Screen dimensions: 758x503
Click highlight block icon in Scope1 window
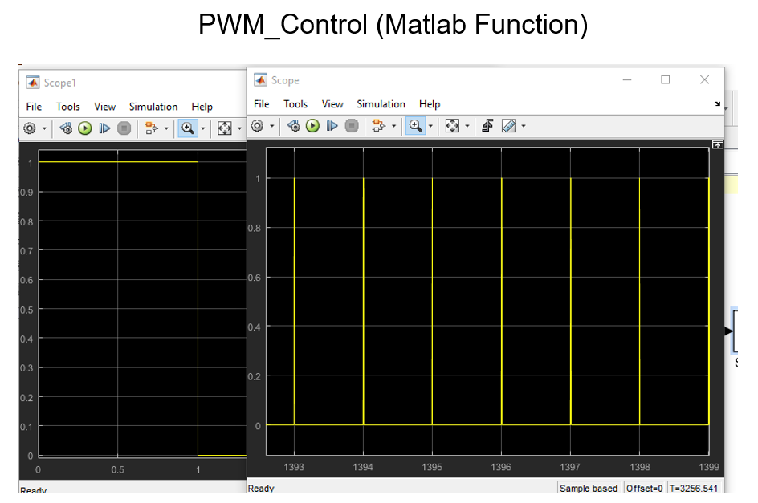pyautogui.click(x=150, y=128)
